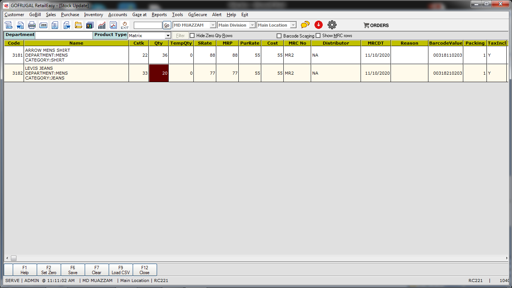Toggle Hide Zero Qty Rows checkbox
Screen dimensions: 512x288
point(192,36)
